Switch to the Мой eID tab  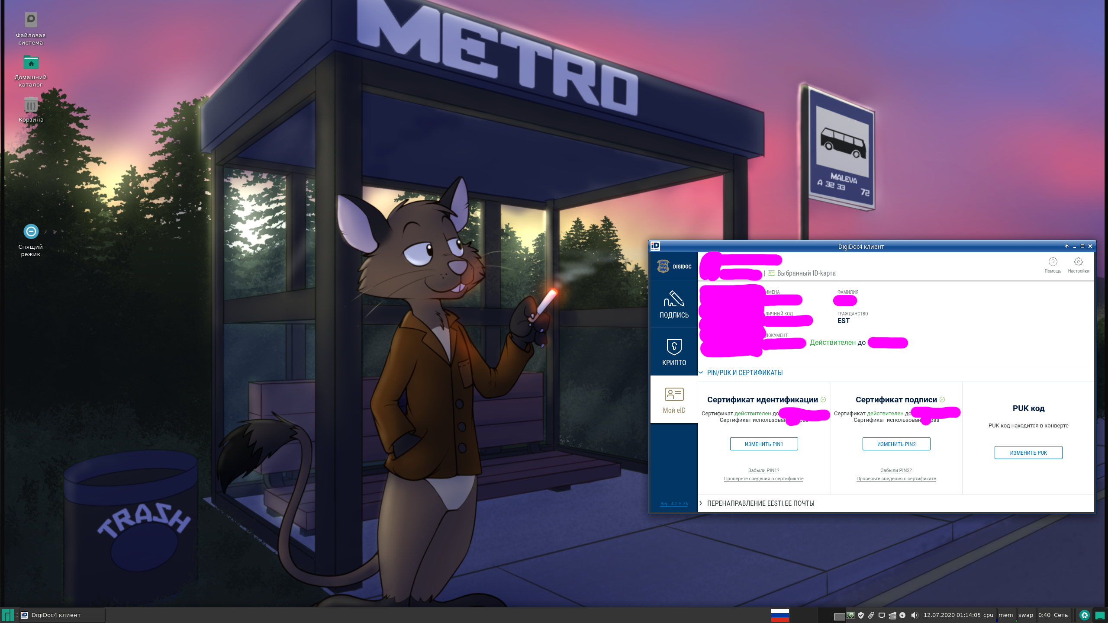[674, 400]
